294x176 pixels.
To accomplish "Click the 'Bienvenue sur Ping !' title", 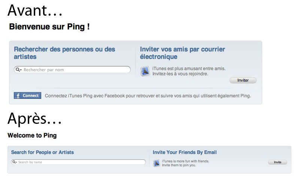I will [x=49, y=27].
